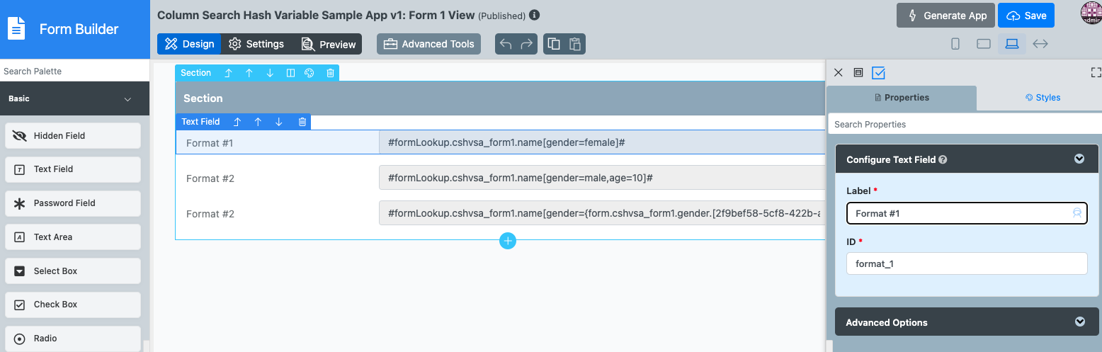
Task: Switch to tablet device view
Action: (983, 44)
